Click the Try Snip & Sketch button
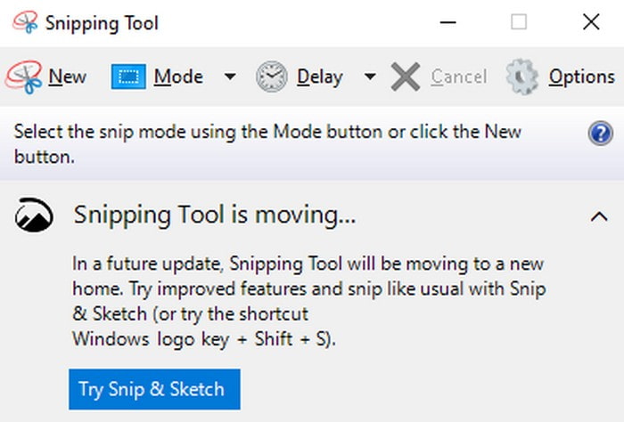Screen dimensions: 624x422 tap(154, 389)
